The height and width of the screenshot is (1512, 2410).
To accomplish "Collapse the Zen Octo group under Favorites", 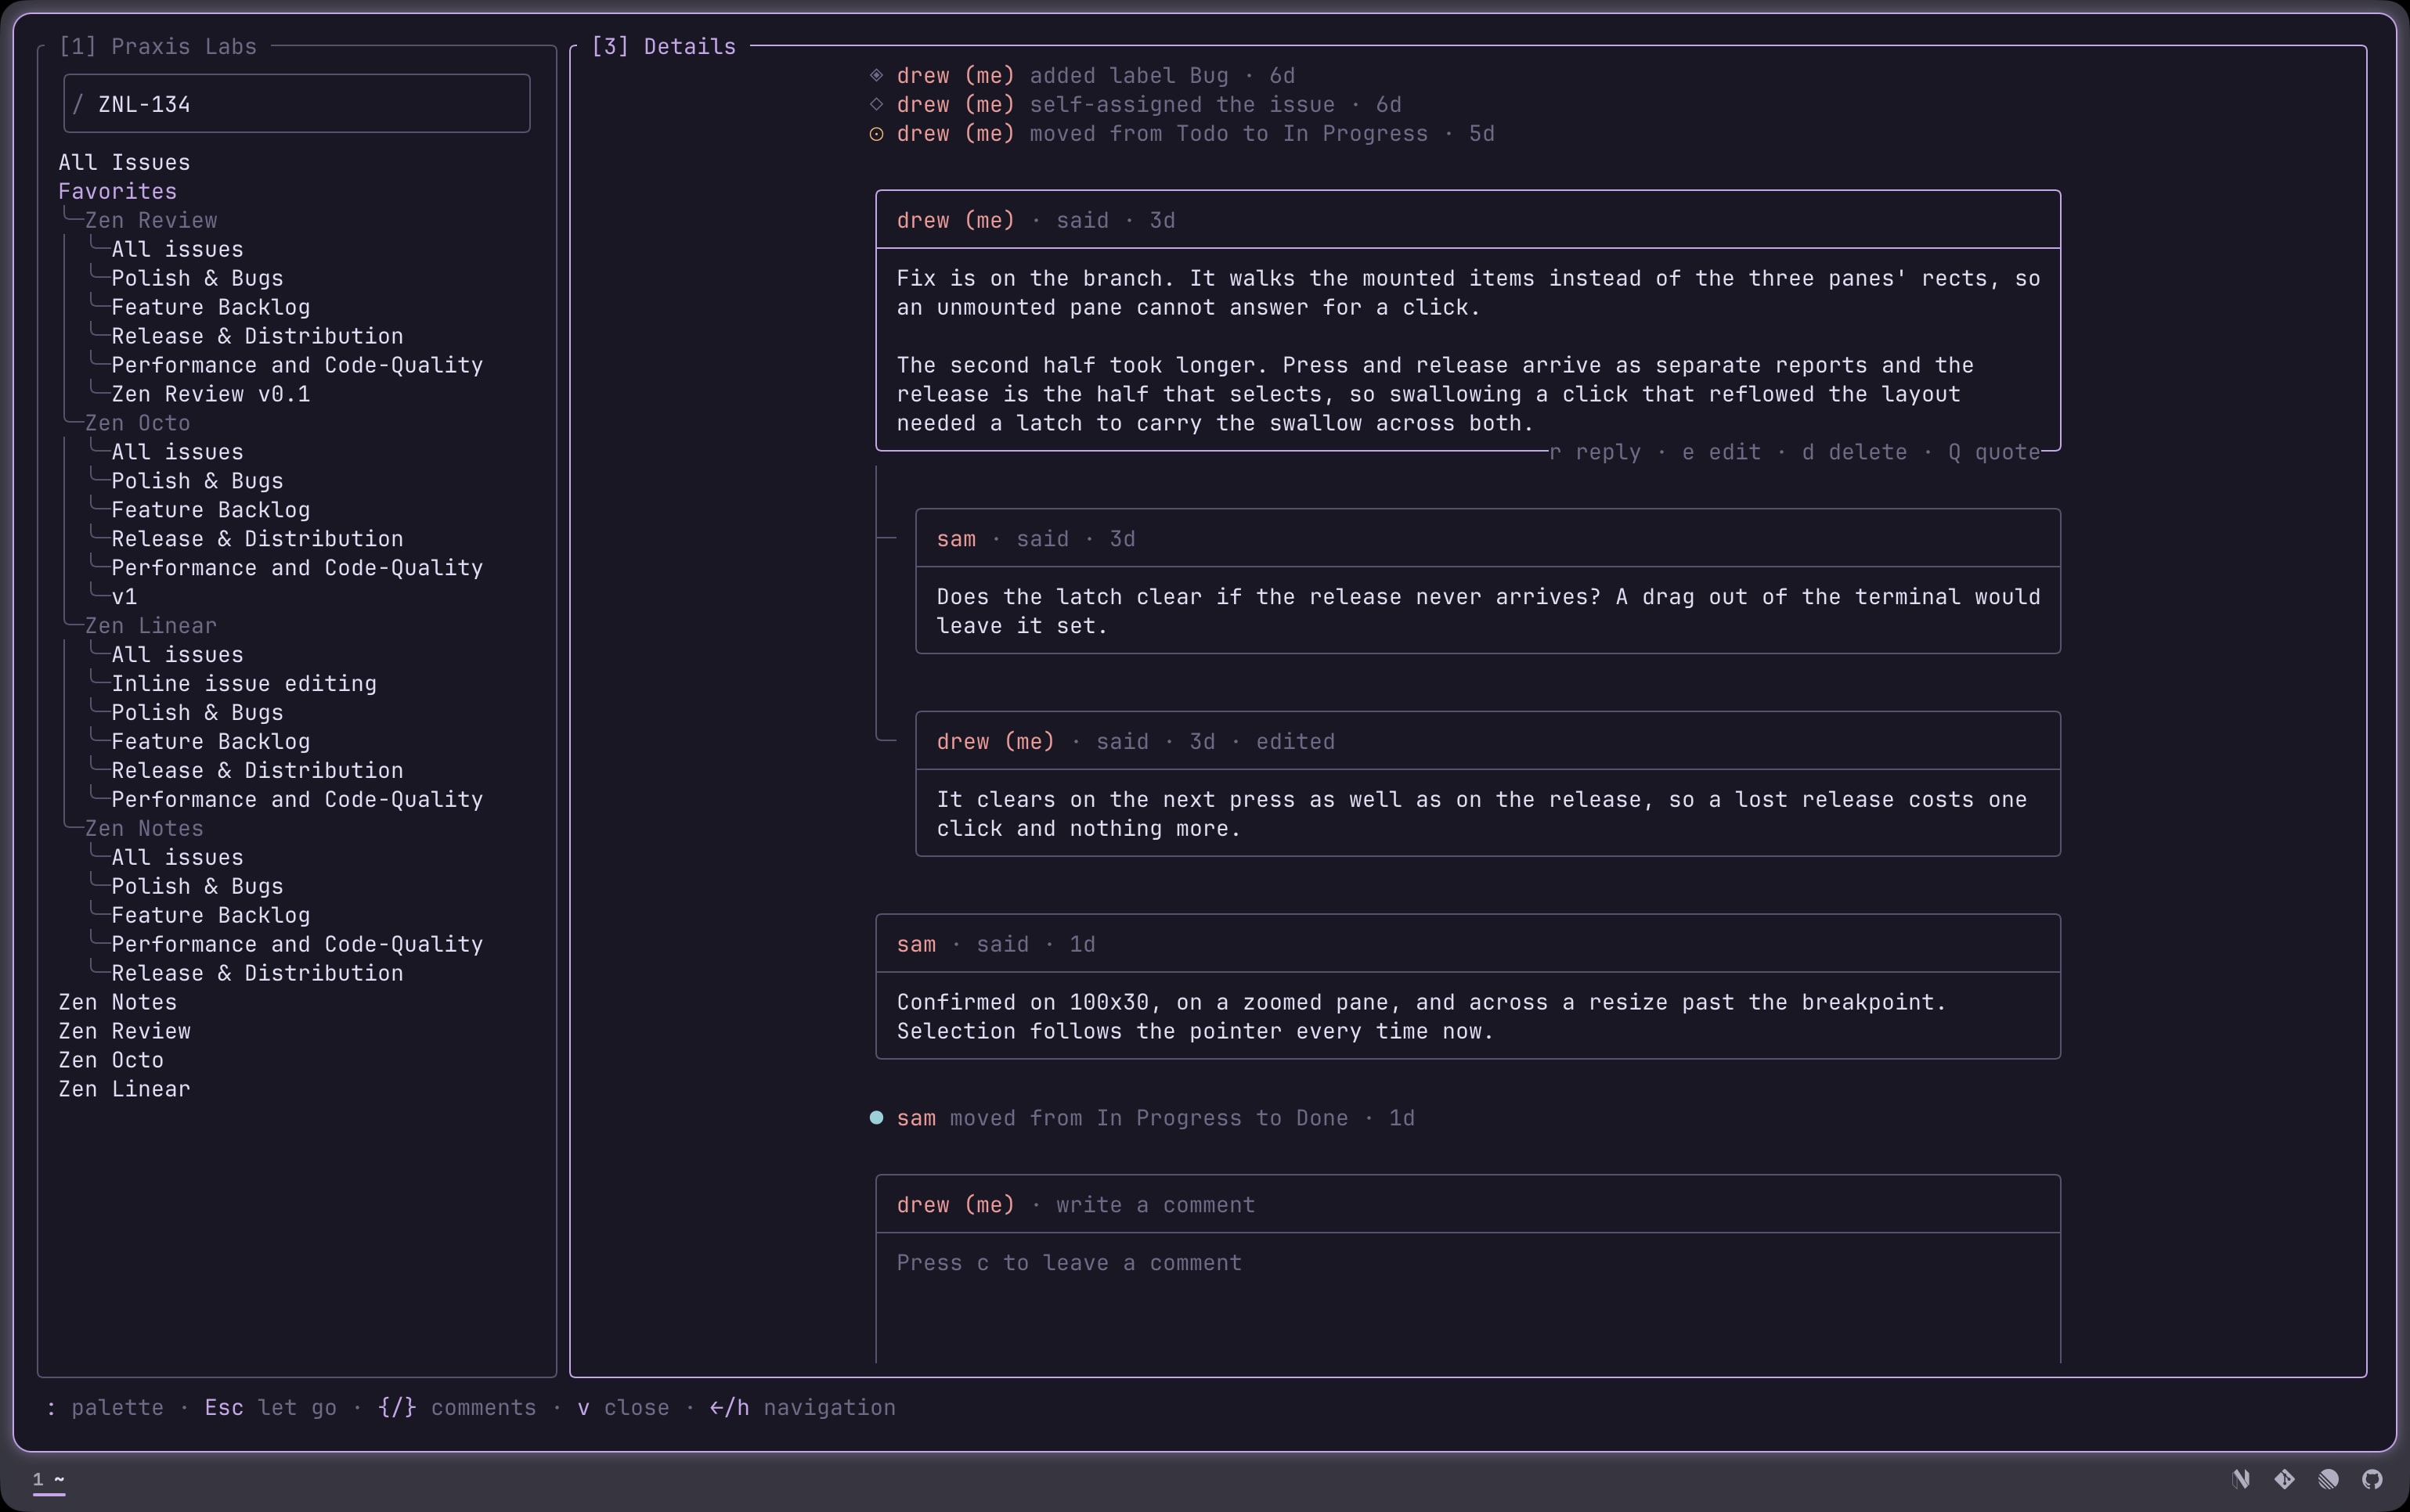I will (x=137, y=423).
